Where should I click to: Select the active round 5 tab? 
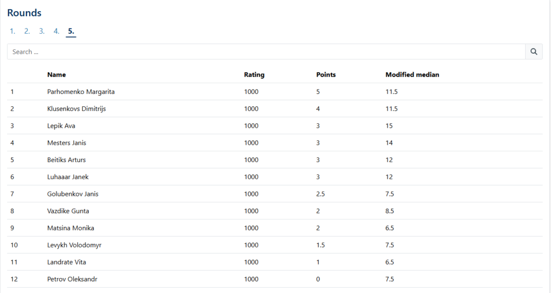point(71,31)
